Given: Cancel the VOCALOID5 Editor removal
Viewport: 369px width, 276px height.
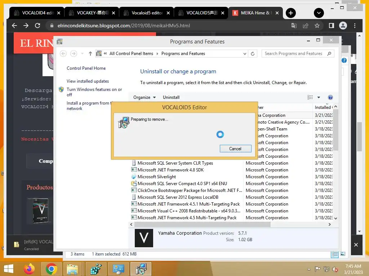Looking at the screenshot, I should coord(235,148).
